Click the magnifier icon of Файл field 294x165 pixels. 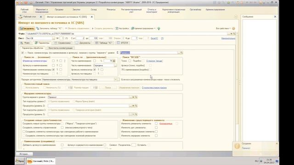pos(234,33)
